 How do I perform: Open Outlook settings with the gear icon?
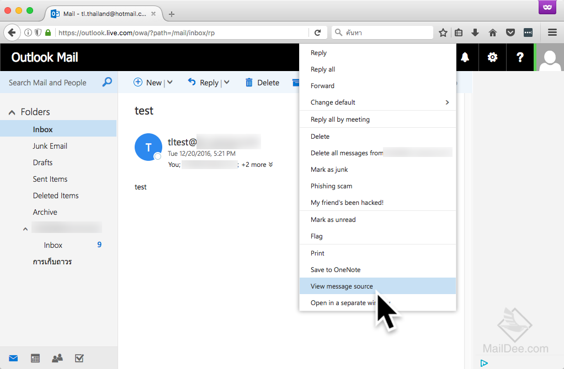[492, 57]
